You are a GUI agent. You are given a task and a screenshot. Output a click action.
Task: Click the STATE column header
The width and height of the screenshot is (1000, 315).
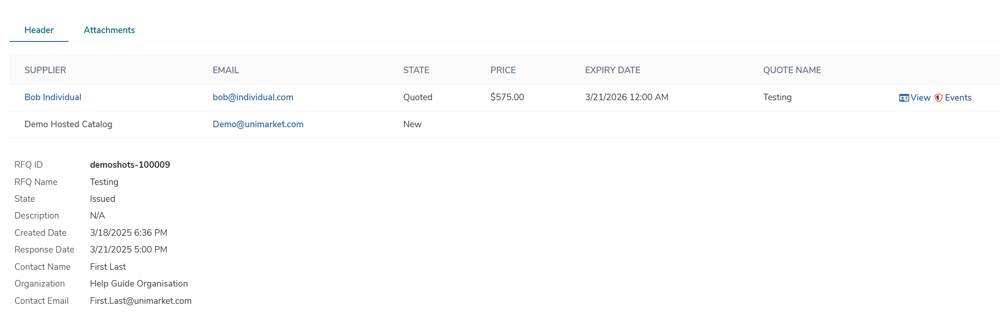pyautogui.click(x=416, y=70)
